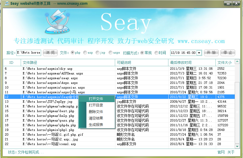Click 清空结果 in the context menu

pyautogui.click(x=96, y=118)
